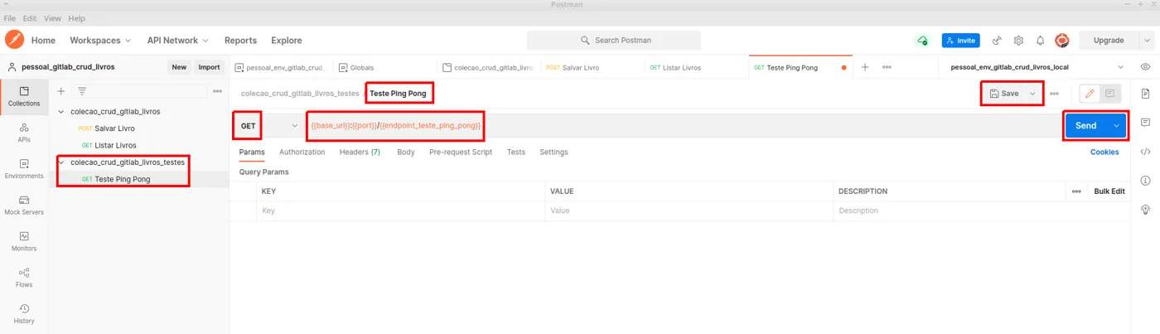Click the Postman logo icon

point(14,40)
